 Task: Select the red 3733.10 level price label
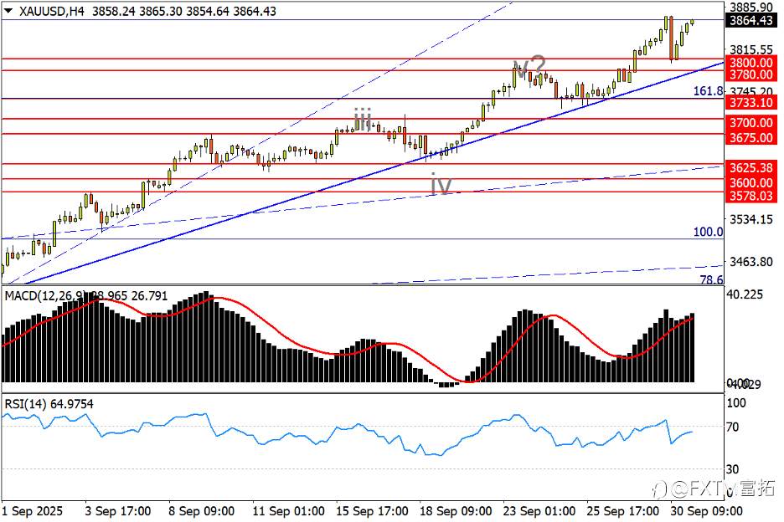tap(751, 102)
